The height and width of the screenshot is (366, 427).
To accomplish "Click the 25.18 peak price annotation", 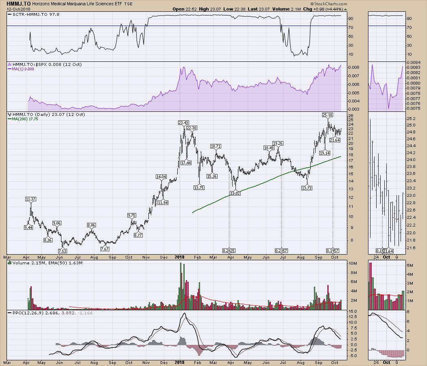I will tap(327, 115).
